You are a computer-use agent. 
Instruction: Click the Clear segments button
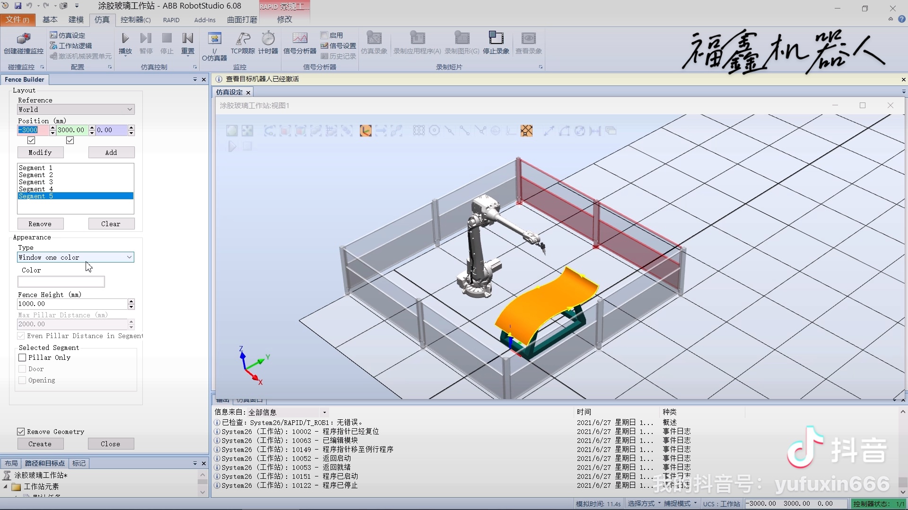coord(111,224)
